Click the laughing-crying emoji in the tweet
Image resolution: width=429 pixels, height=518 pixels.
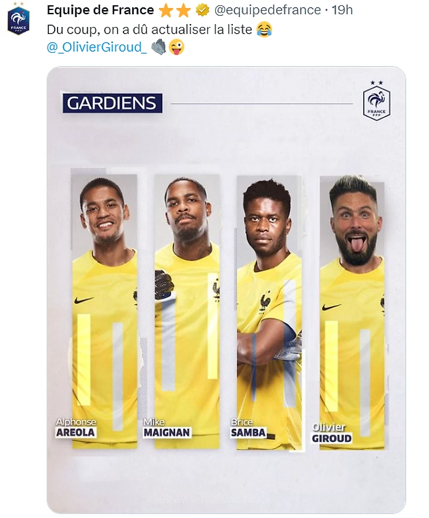(x=264, y=29)
